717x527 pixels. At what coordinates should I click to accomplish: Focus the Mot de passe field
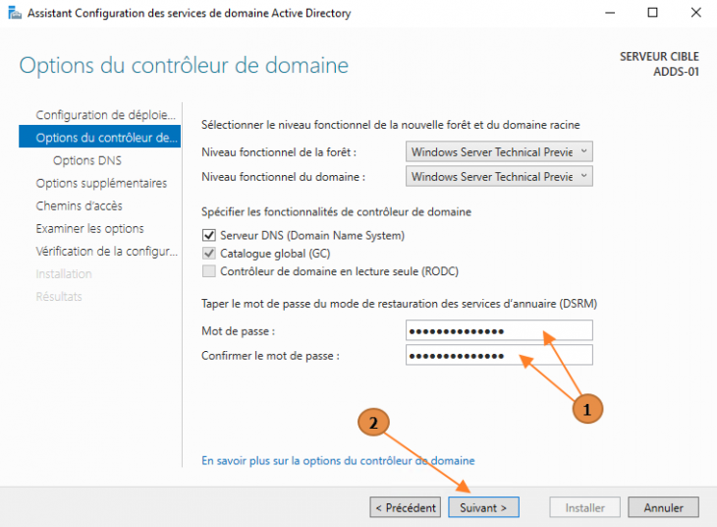click(x=499, y=330)
